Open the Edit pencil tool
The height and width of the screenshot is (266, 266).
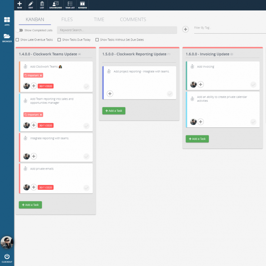(31, 5)
